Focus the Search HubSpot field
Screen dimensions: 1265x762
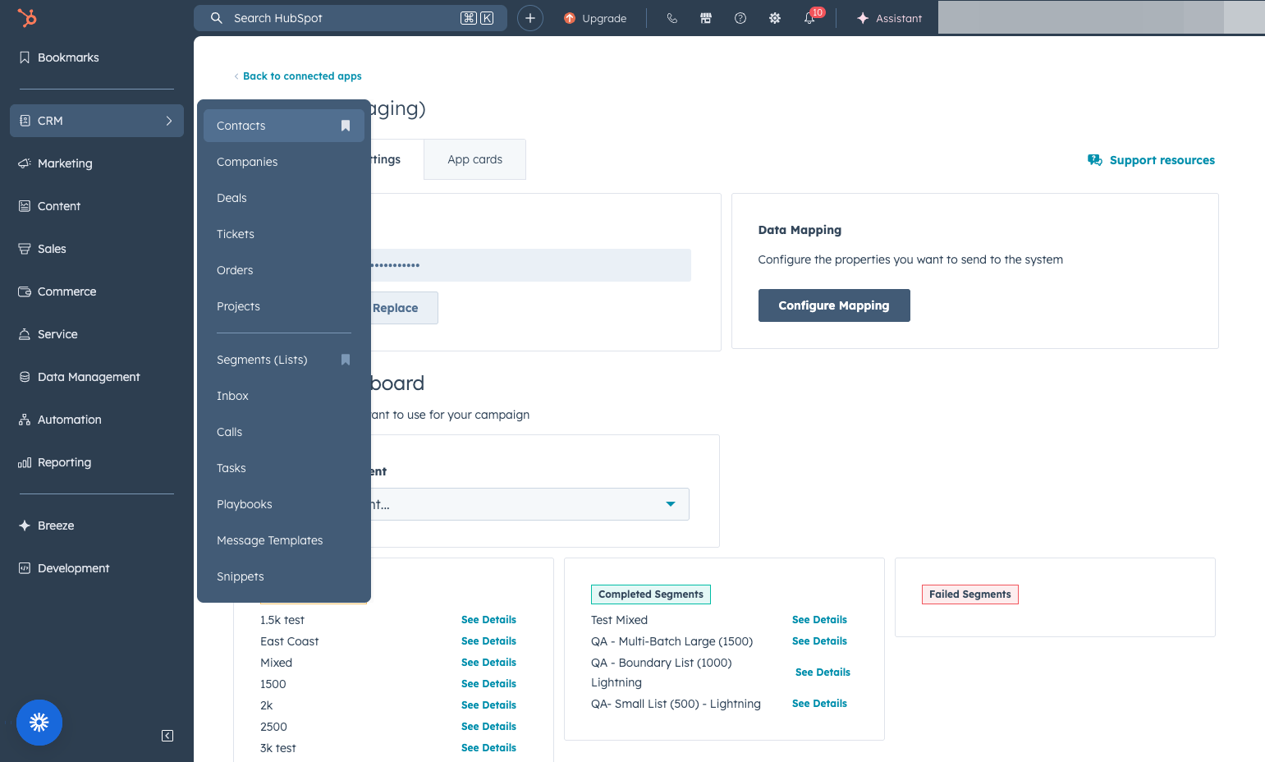351,18
